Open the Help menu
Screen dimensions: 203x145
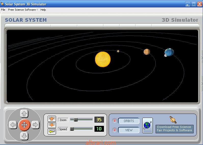tap(43, 10)
